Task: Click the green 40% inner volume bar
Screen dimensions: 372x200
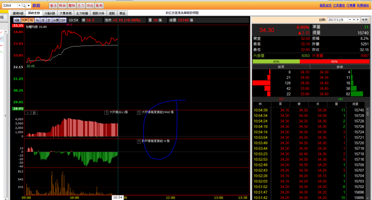Action: (x=276, y=61)
